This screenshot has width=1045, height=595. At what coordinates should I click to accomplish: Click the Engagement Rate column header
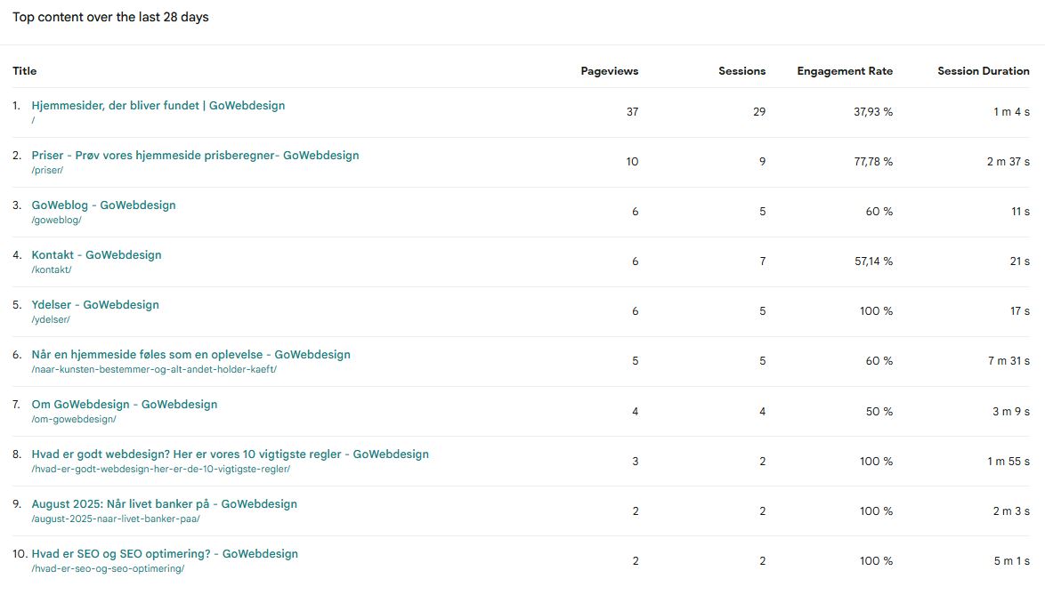[844, 71]
